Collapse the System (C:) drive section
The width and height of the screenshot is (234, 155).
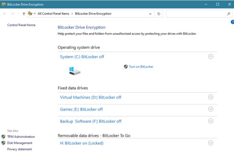(x=211, y=56)
